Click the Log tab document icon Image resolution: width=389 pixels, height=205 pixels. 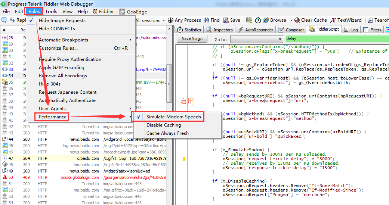tap(346, 30)
